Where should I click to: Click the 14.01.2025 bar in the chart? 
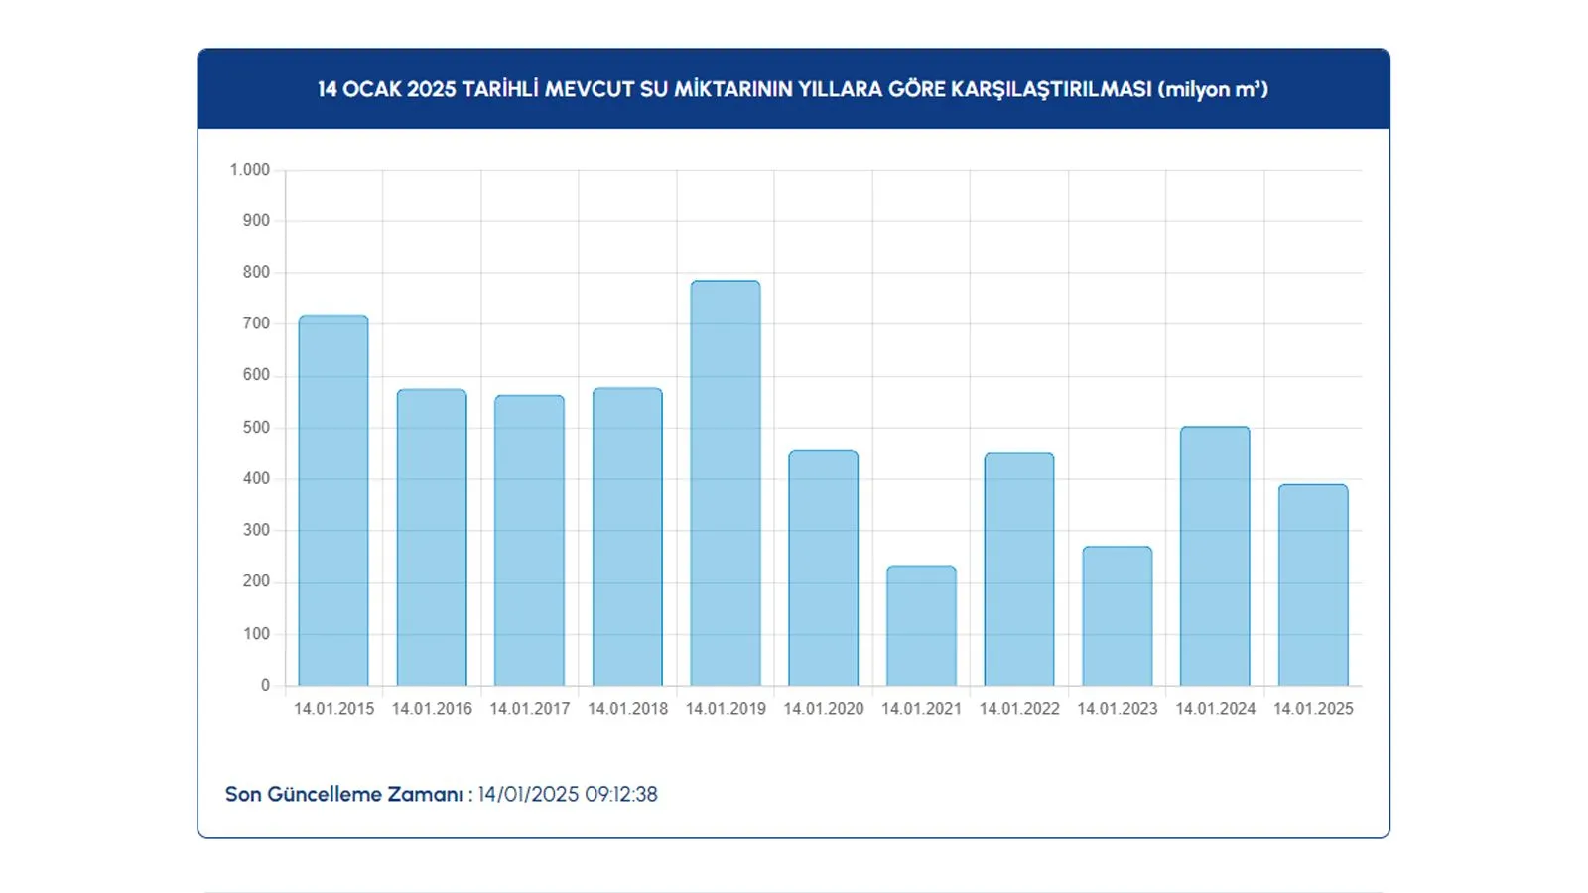tap(1313, 585)
